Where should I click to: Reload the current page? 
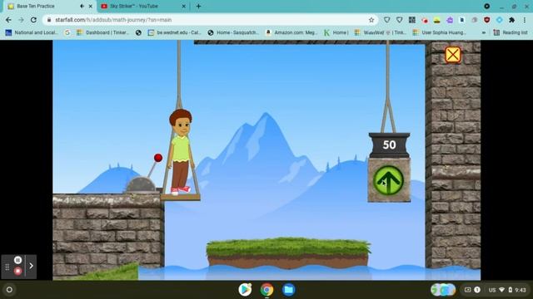point(33,20)
